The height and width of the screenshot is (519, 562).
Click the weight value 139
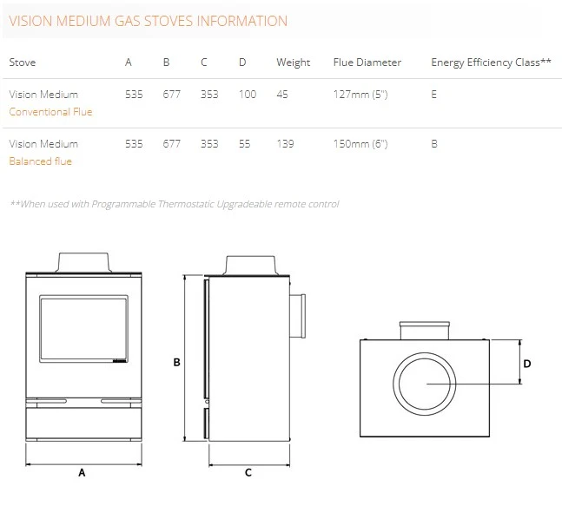(x=285, y=144)
